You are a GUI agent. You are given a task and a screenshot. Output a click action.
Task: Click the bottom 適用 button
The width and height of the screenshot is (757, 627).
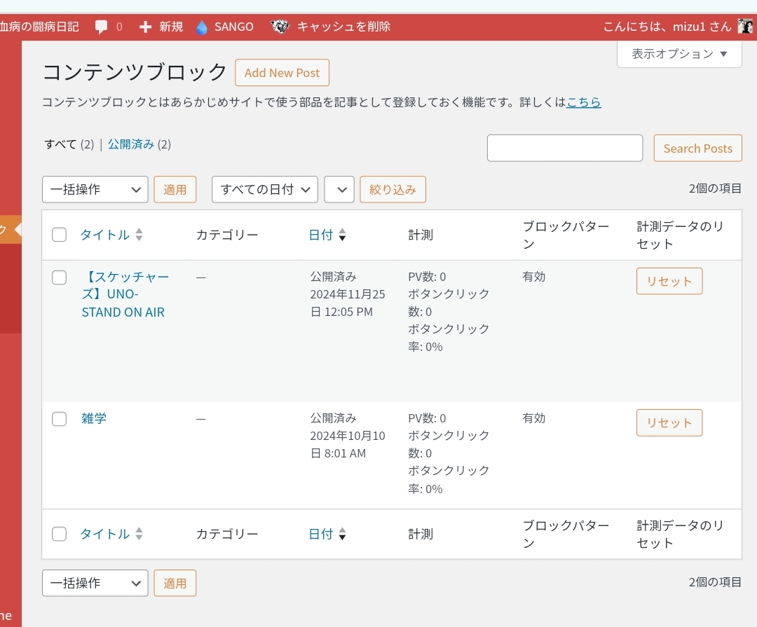[x=175, y=583]
